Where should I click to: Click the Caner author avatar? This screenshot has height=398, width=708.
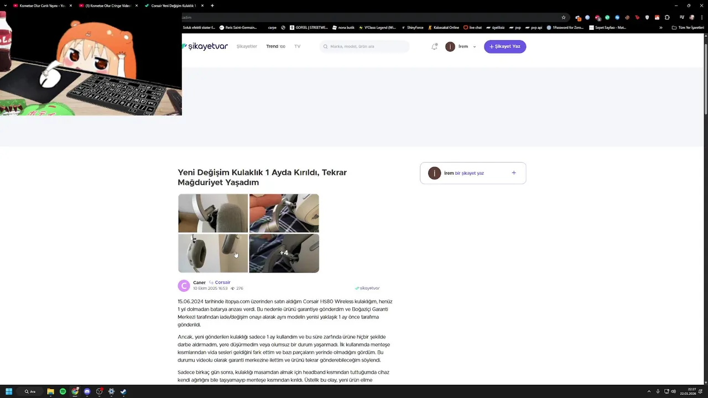pos(184,285)
